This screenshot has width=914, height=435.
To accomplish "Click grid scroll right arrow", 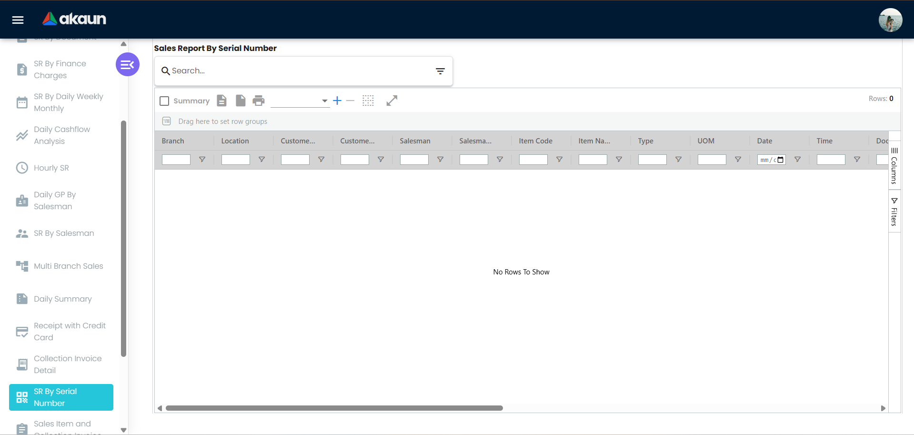I will coord(883,408).
